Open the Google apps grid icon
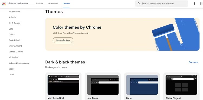The image size is (203, 100). pos(201,3)
